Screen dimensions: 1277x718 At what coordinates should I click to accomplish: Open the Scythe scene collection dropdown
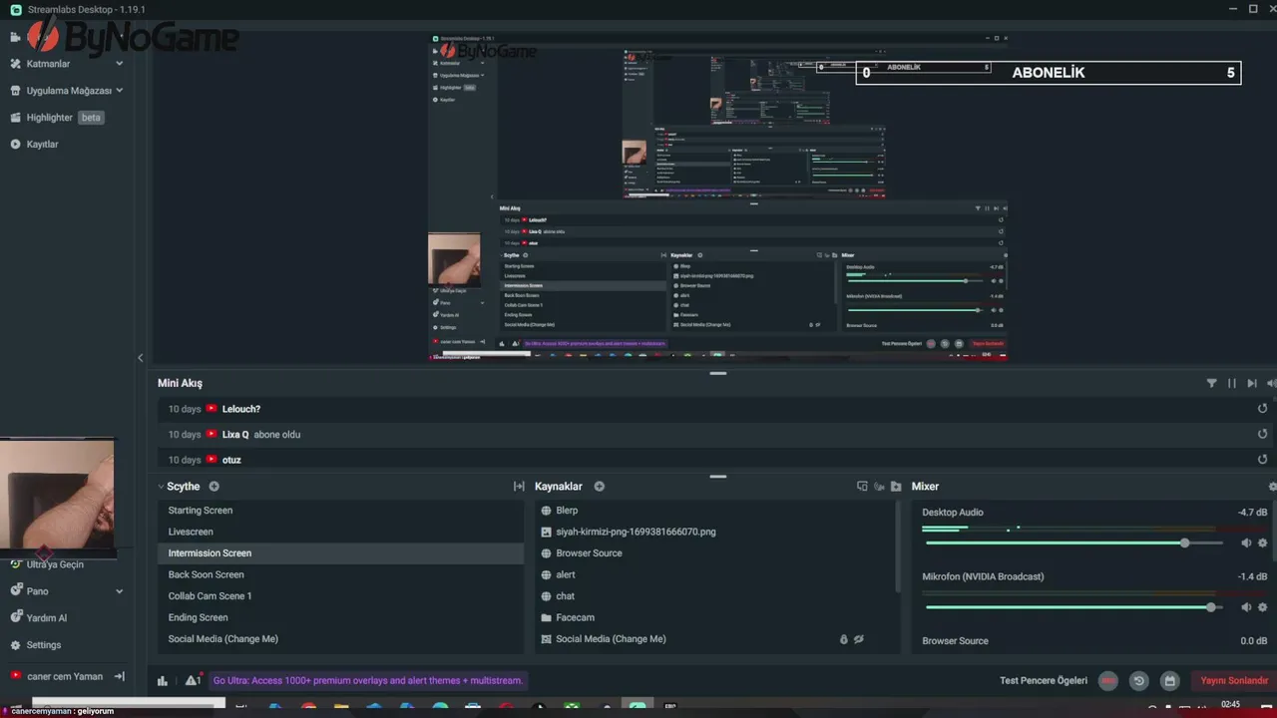click(179, 487)
